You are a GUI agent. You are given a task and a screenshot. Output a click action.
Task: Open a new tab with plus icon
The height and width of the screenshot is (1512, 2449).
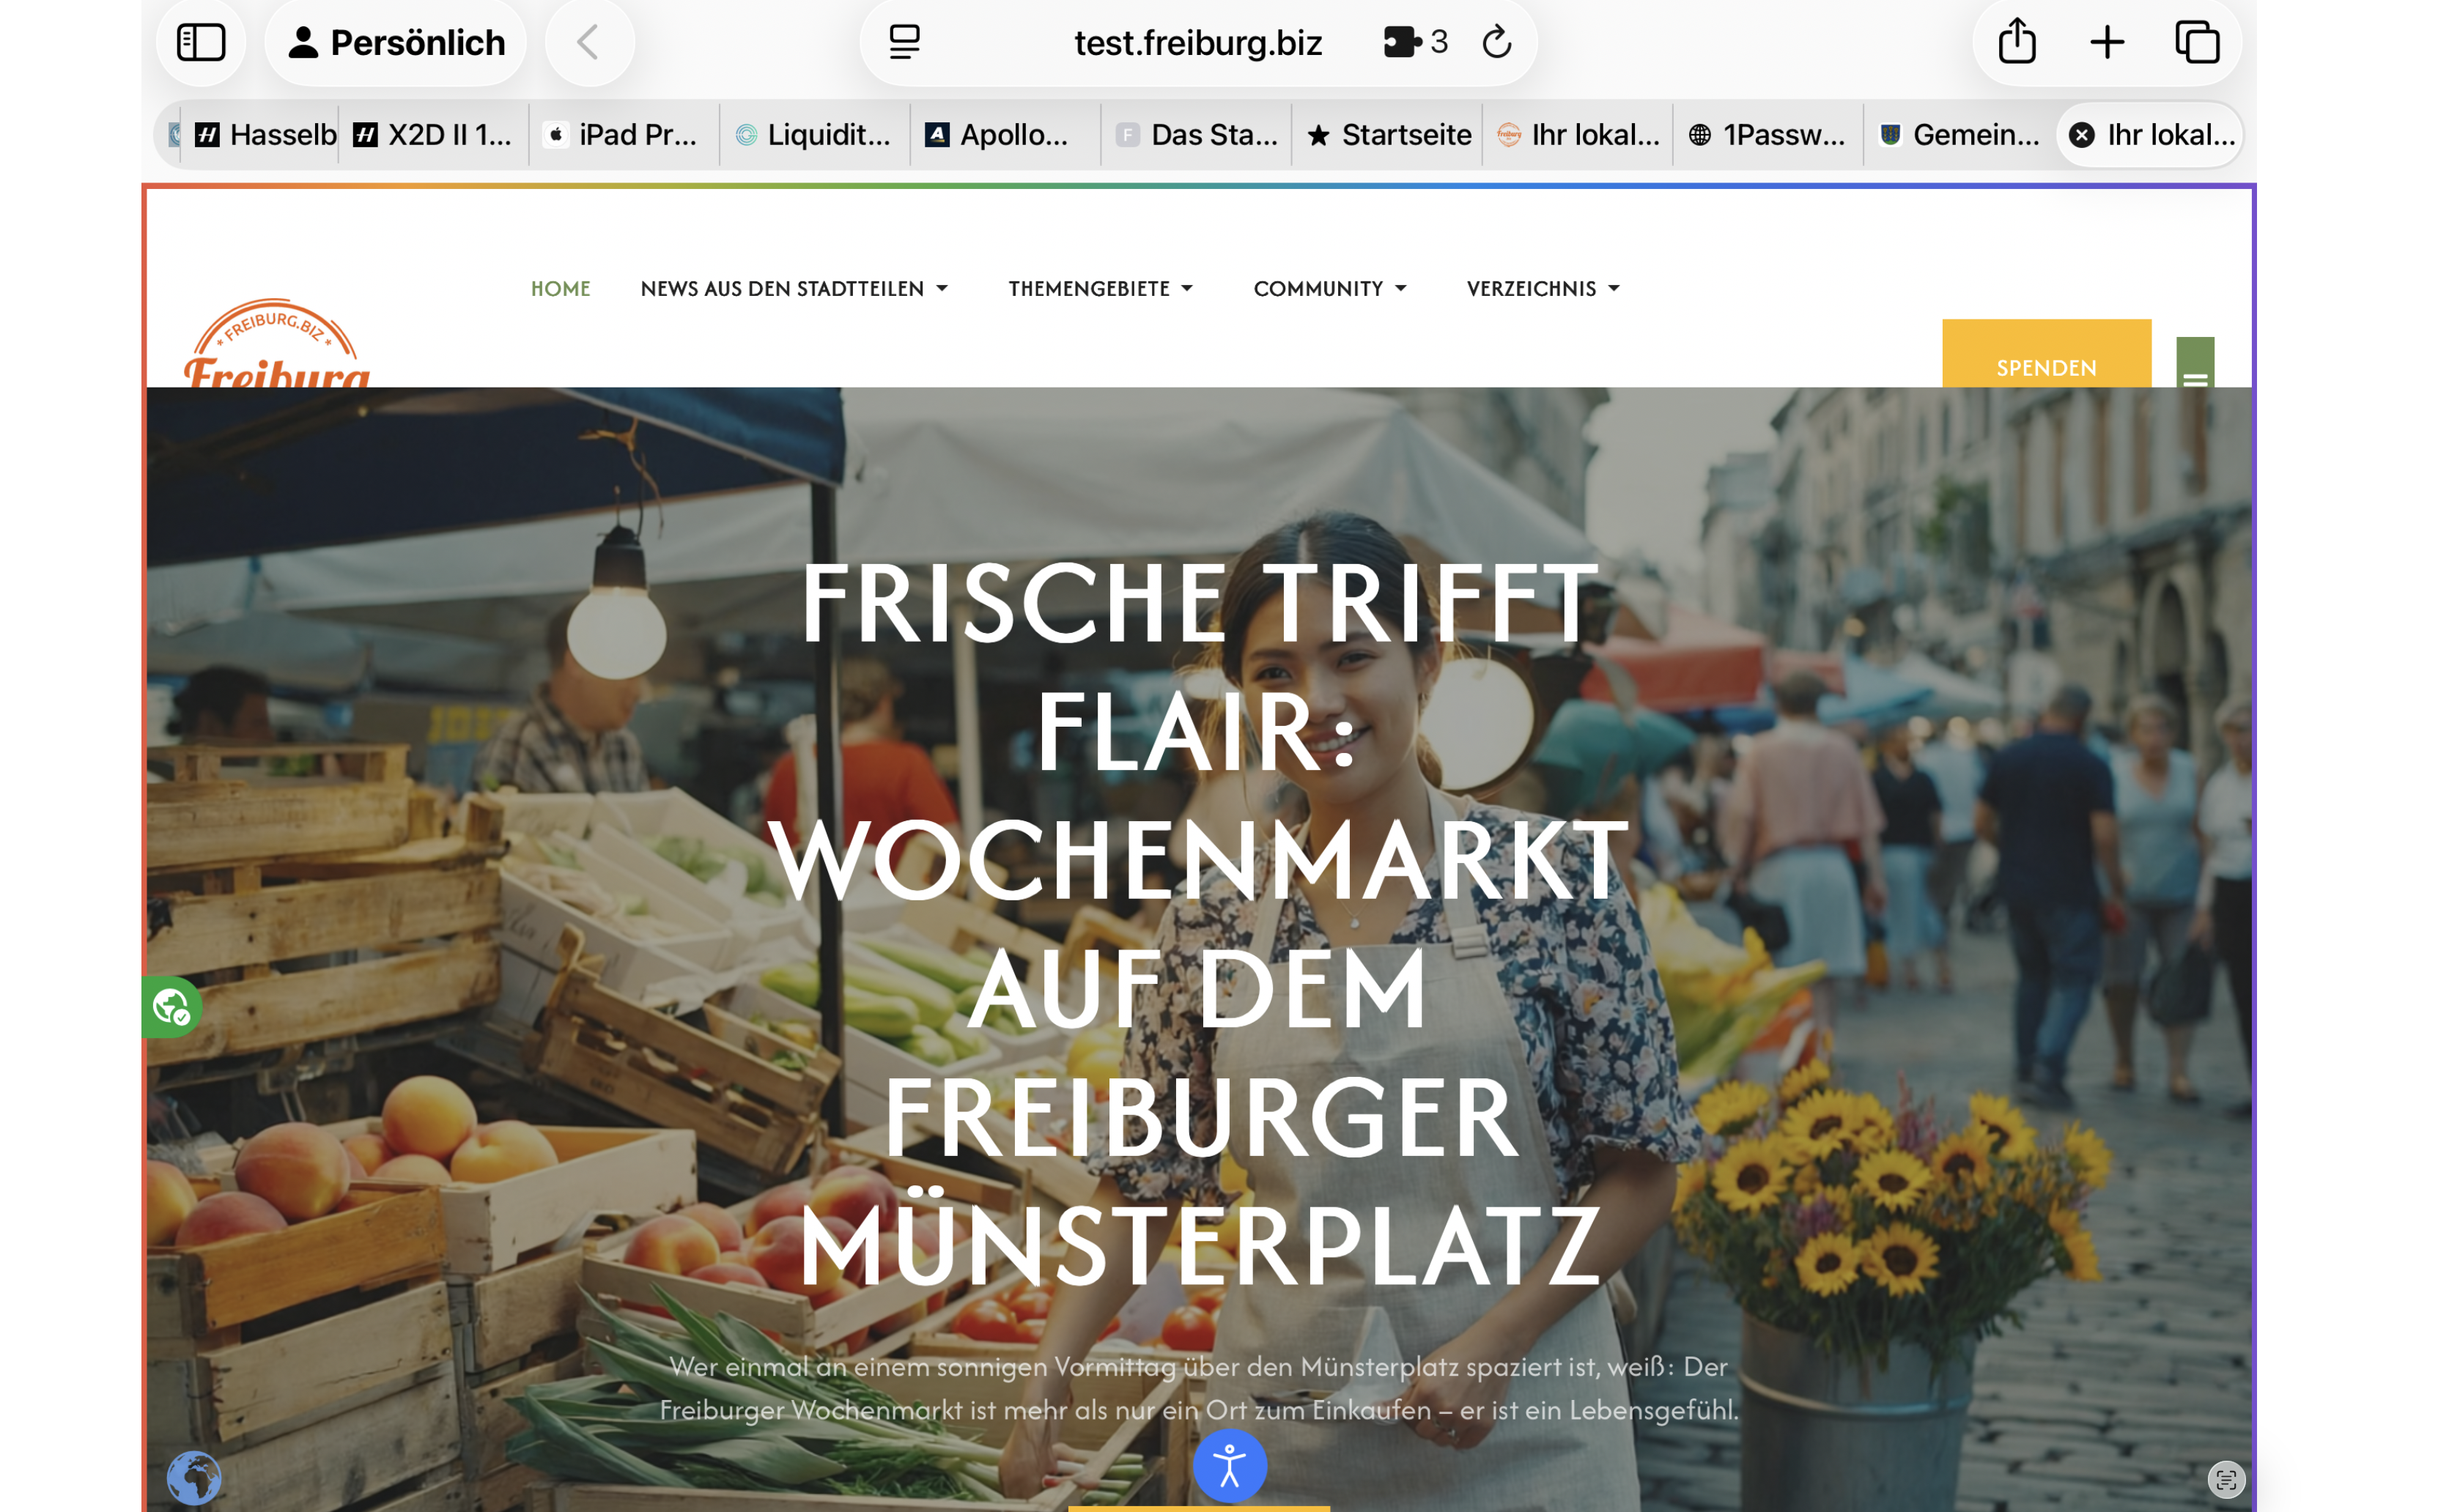pos(2106,42)
